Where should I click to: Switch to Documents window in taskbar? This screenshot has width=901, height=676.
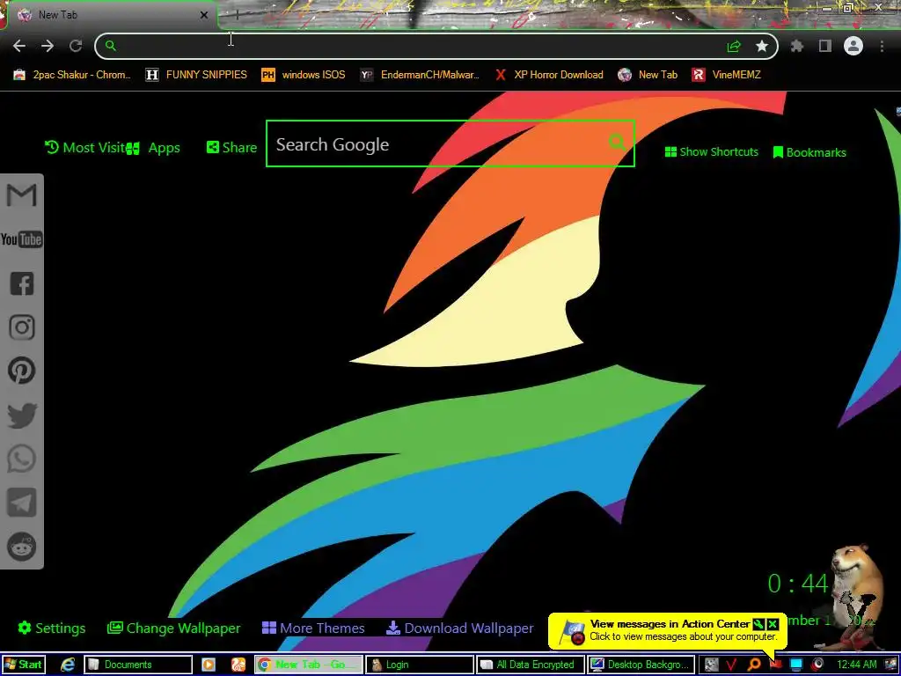click(x=138, y=665)
